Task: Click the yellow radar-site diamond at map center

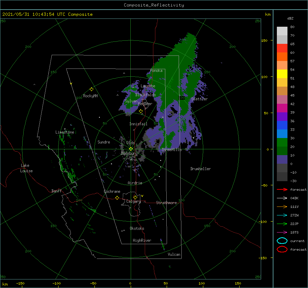Action: [x=131, y=149]
